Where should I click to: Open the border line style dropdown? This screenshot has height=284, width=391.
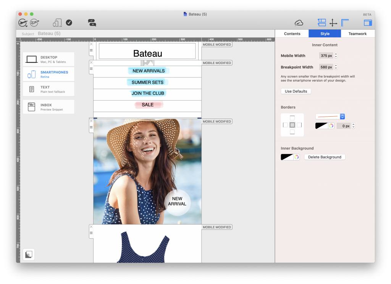coord(330,117)
